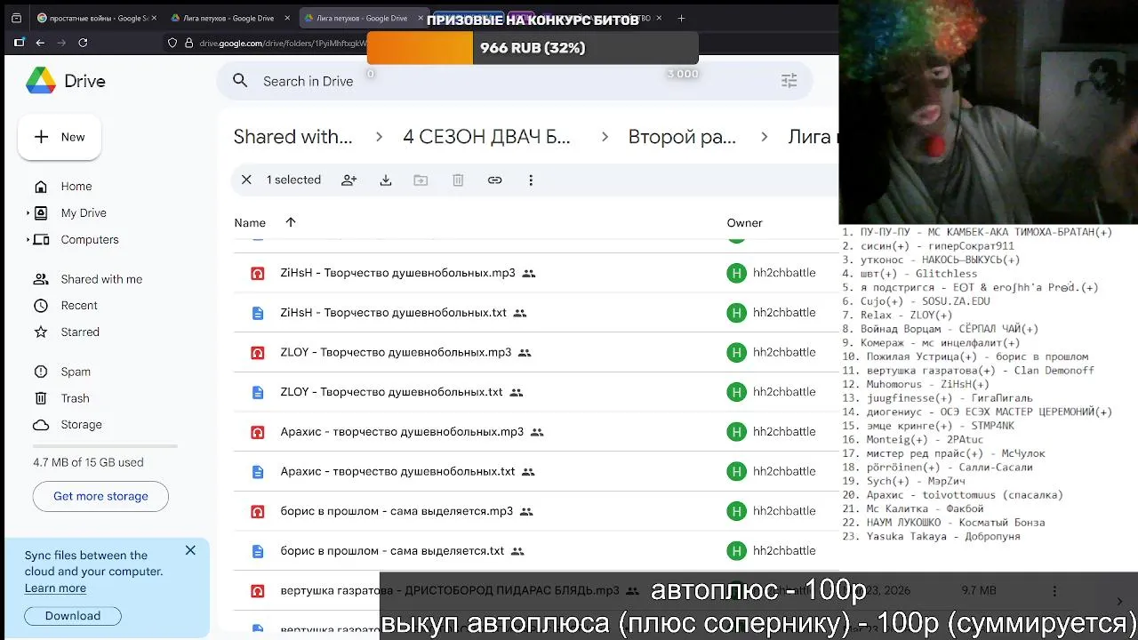Open advanced search filter options icon

789,81
